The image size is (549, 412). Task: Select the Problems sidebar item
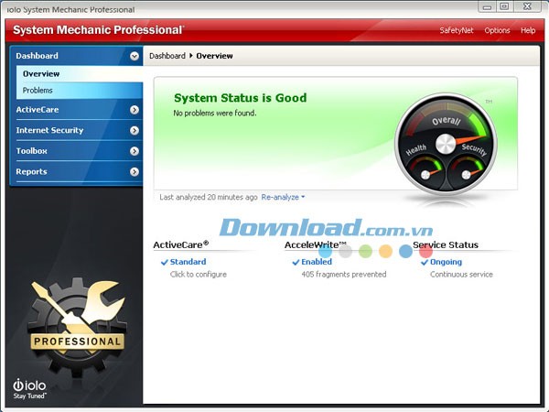coord(80,91)
